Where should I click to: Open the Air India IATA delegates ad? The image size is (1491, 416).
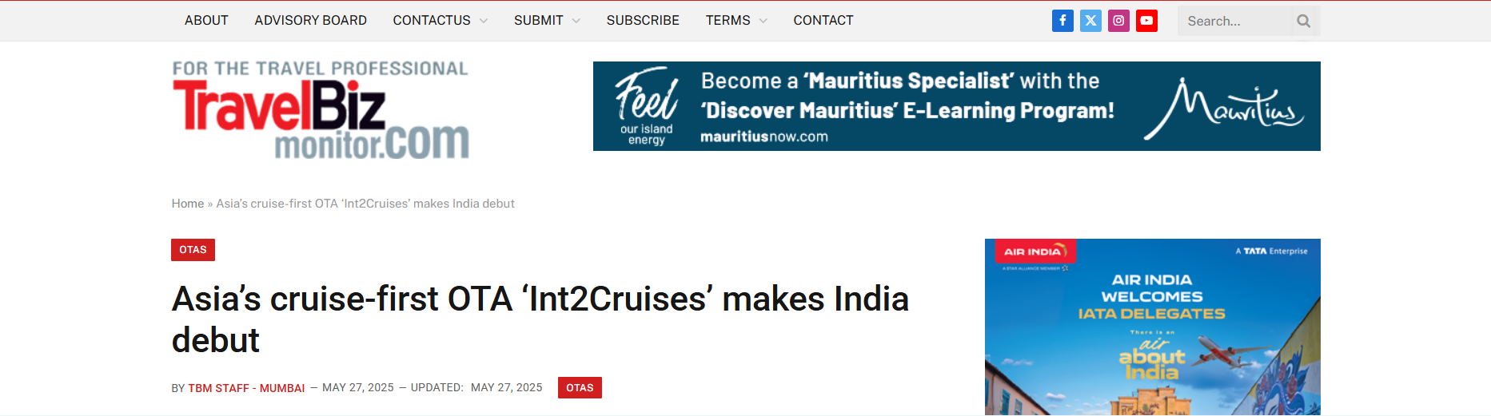point(1152,327)
